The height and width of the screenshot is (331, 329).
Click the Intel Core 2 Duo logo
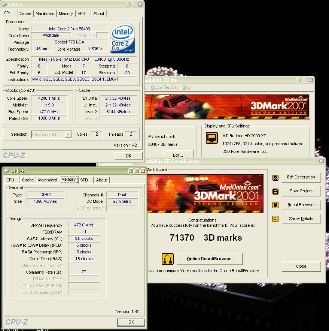coord(122,39)
